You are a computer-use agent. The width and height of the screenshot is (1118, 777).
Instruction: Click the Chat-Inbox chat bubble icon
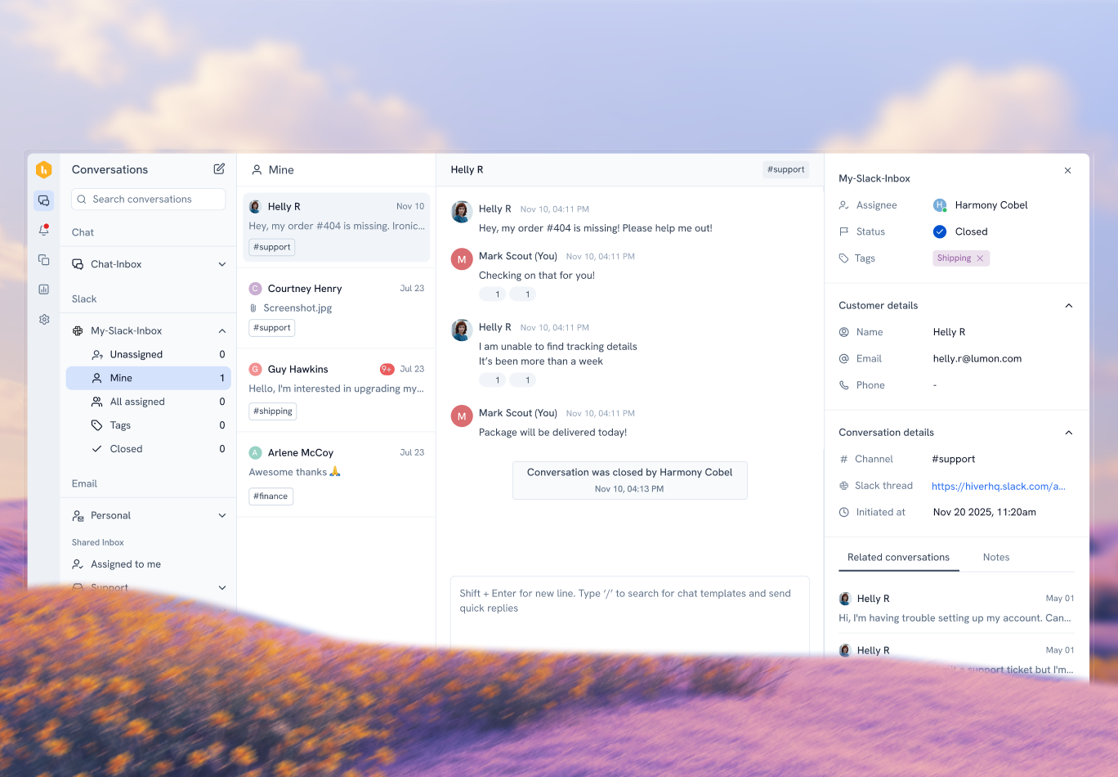tap(78, 264)
